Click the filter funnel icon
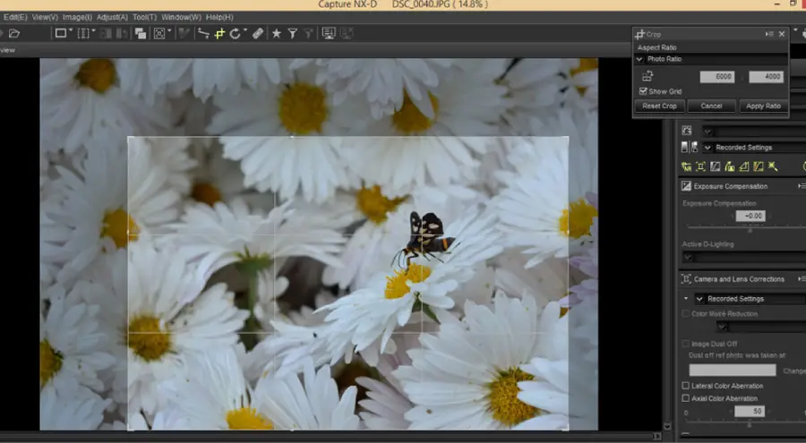806x443 pixels. [x=293, y=33]
